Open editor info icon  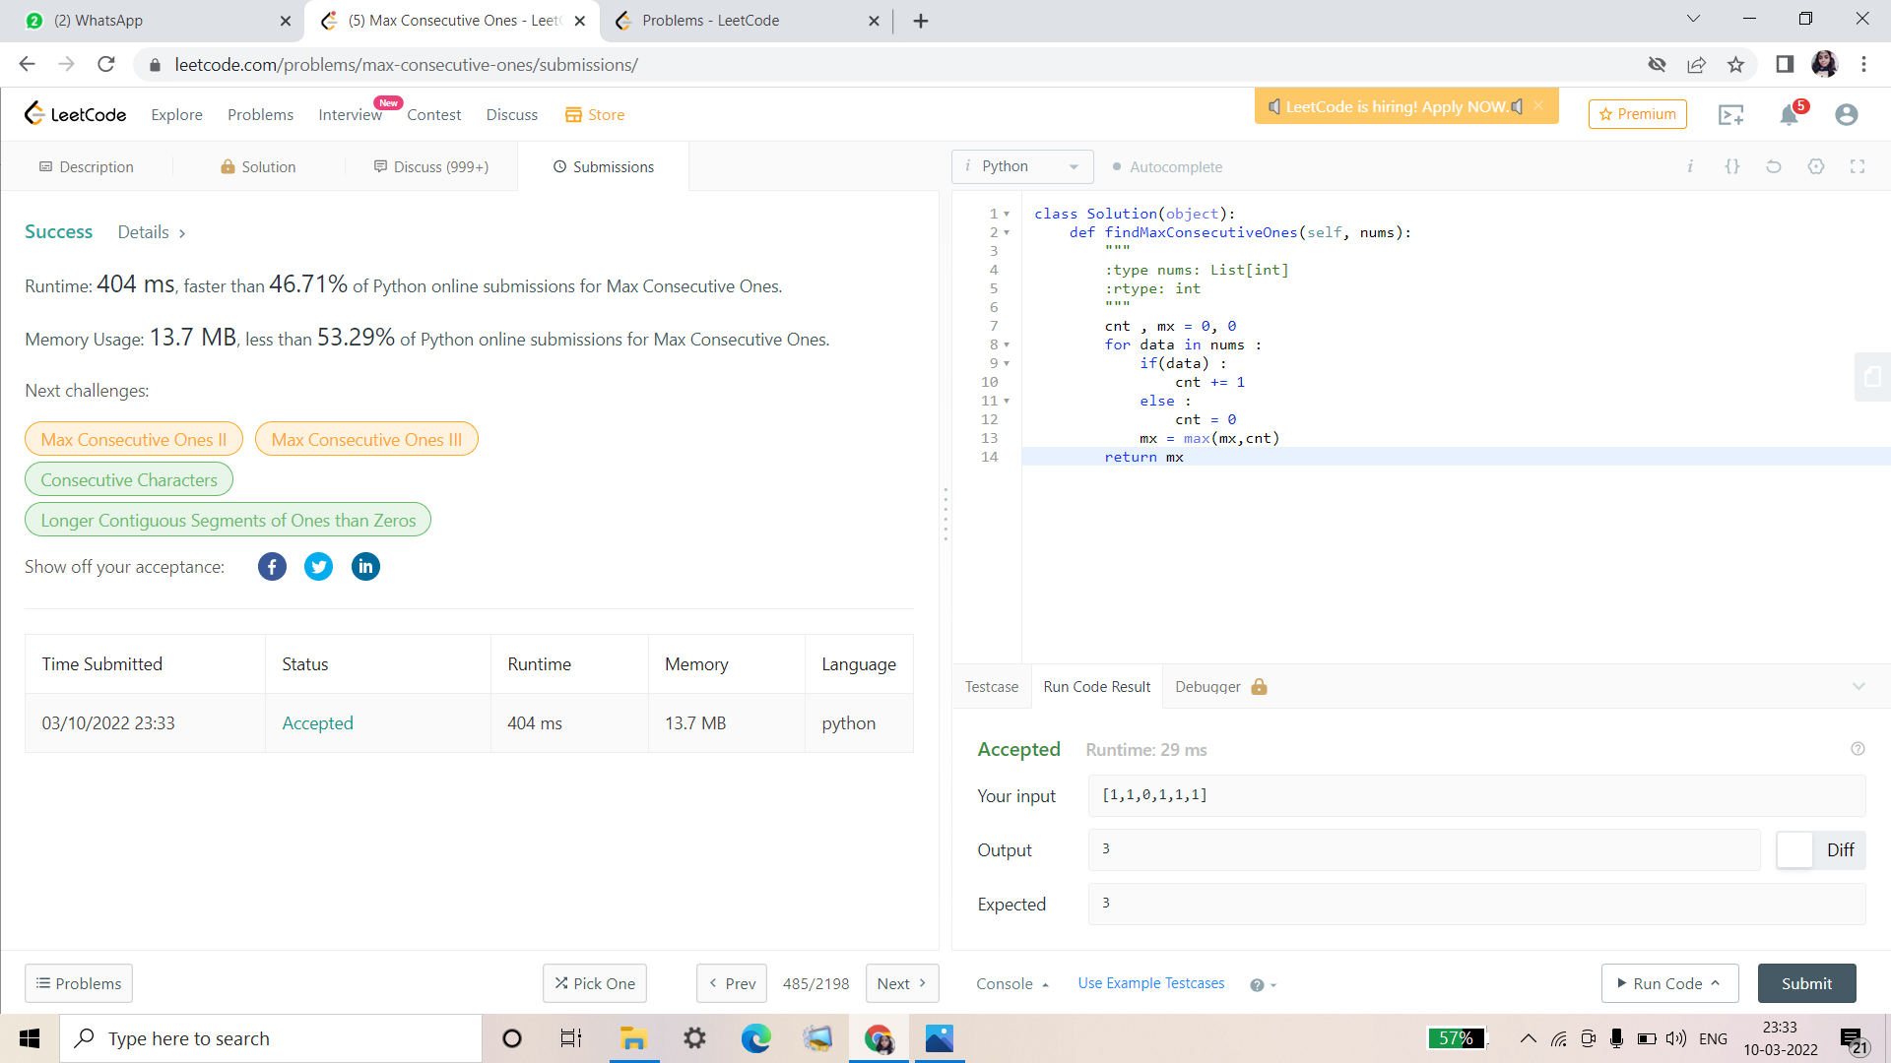point(1690,166)
